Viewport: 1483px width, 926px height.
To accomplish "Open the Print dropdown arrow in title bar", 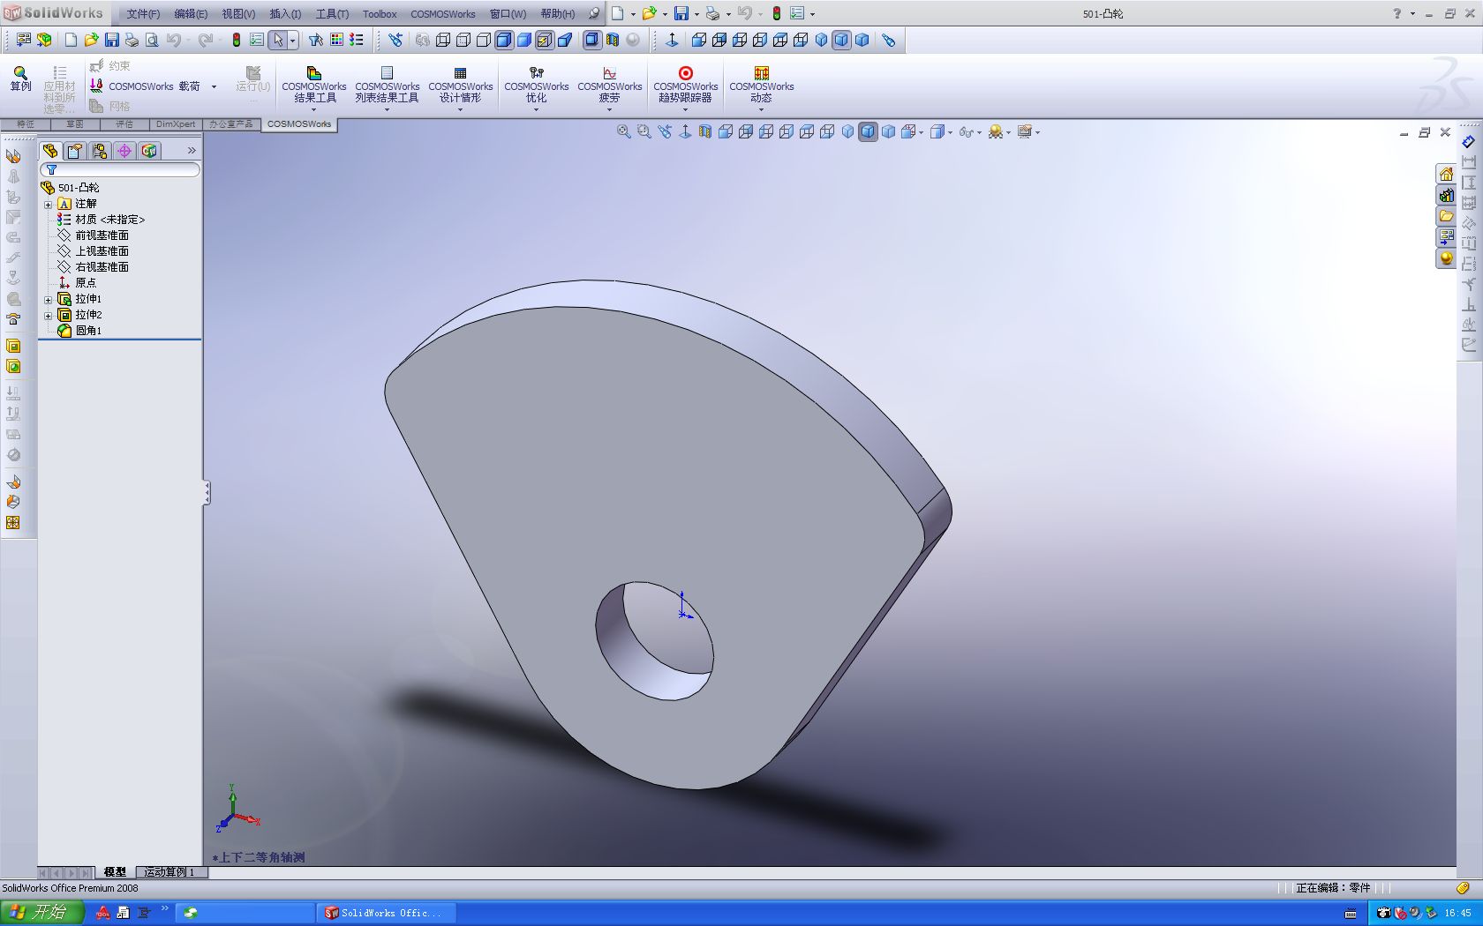I will point(728,14).
